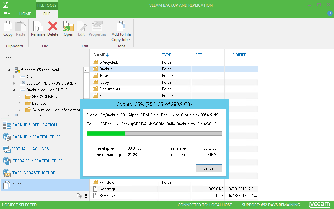334x209 pixels.
Task: Switch to the HOME ribbon tab
Action: pyautogui.click(x=25, y=14)
